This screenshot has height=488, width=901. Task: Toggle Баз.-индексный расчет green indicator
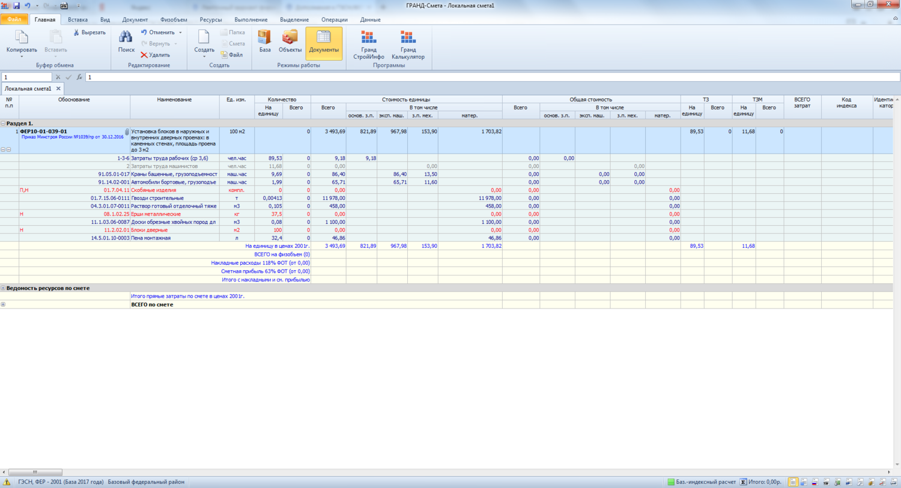click(671, 482)
